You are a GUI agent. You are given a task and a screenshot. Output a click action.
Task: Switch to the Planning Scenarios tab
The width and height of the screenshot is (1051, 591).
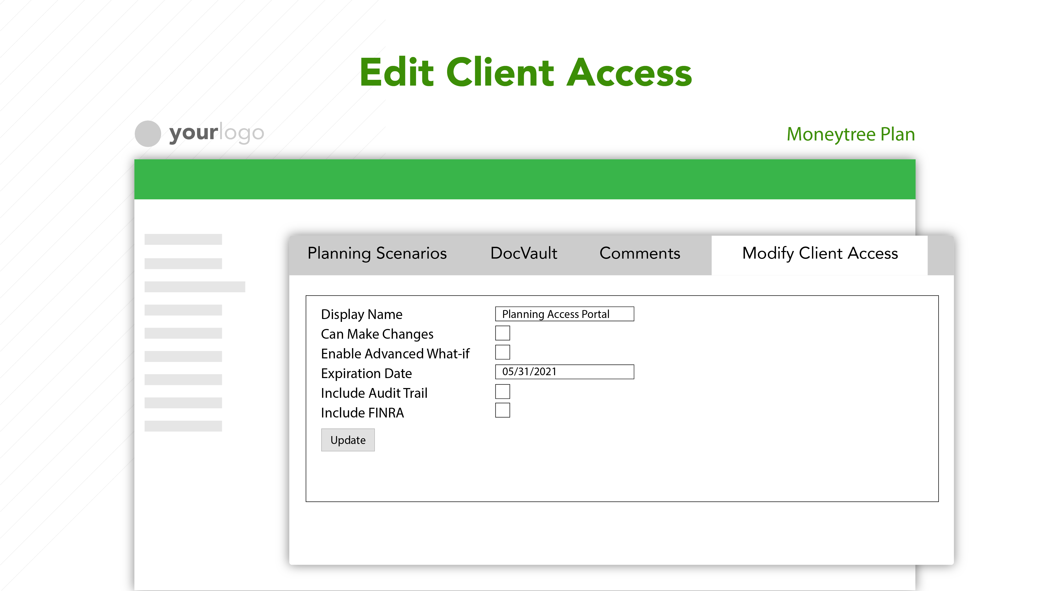coord(377,253)
